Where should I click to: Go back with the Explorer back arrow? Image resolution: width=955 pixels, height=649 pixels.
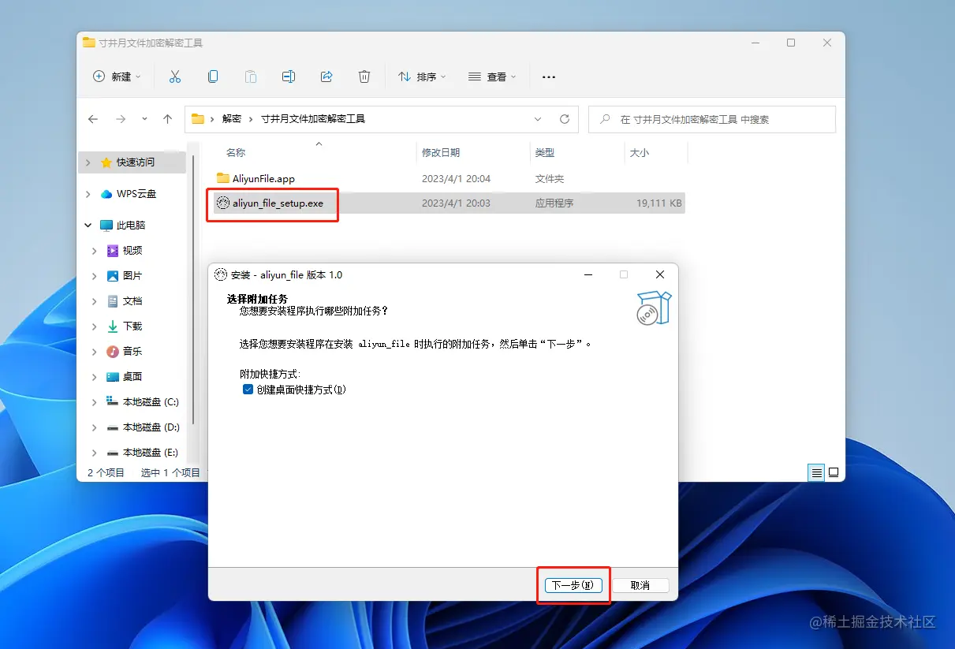click(x=93, y=119)
